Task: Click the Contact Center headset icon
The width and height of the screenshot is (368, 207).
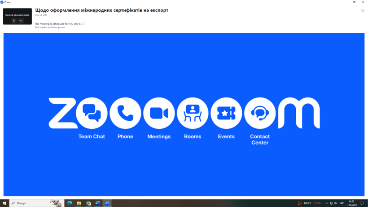Action: pyautogui.click(x=260, y=113)
